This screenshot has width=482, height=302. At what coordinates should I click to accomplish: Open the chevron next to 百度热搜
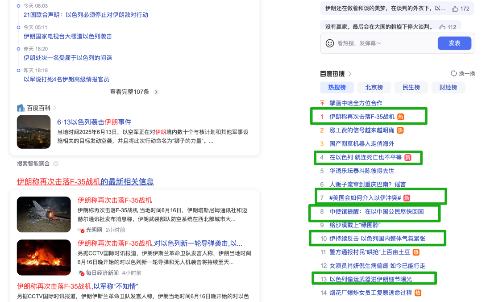(350, 74)
